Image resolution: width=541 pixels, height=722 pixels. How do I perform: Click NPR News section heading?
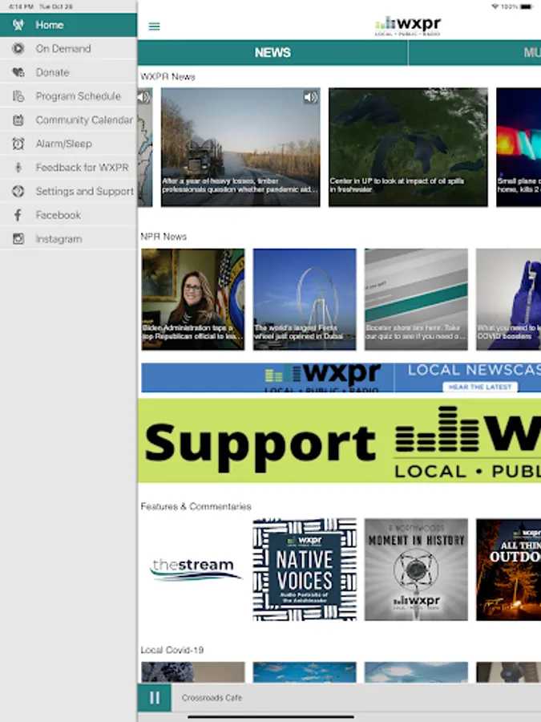click(164, 237)
